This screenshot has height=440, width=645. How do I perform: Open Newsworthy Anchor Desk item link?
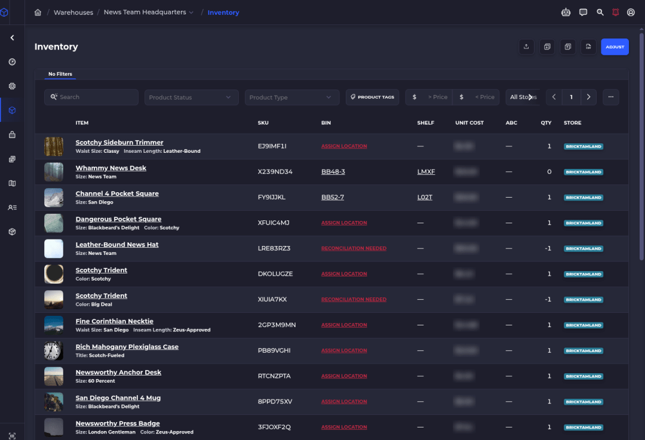(x=118, y=372)
